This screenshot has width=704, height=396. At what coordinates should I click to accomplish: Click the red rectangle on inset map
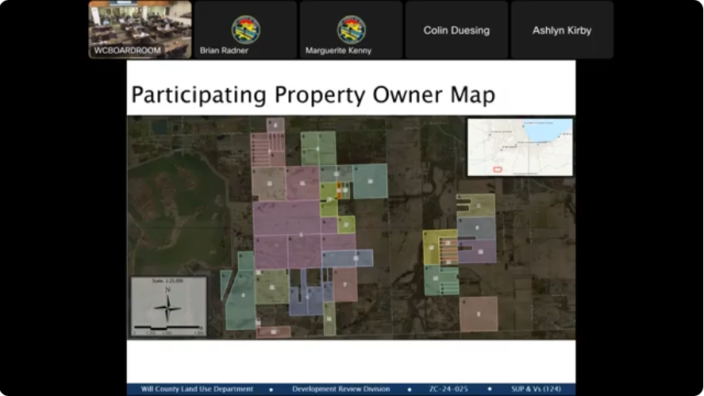point(498,169)
